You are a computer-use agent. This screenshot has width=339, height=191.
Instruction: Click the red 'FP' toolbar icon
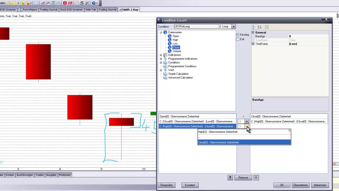click(x=70, y=3)
